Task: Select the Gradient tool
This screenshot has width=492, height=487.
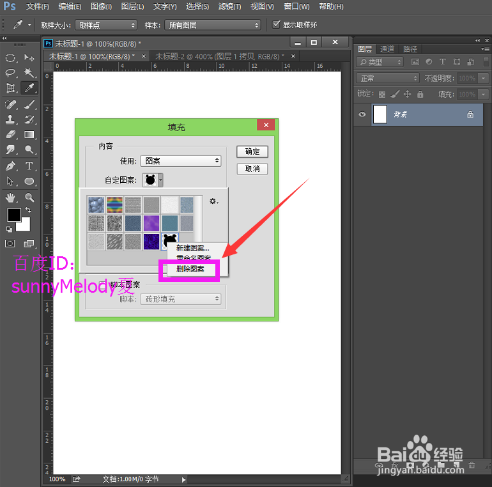Action: click(29, 135)
